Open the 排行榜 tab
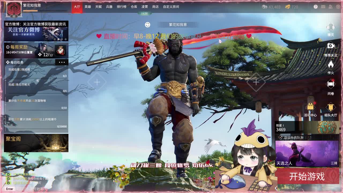 (x=121, y=7)
